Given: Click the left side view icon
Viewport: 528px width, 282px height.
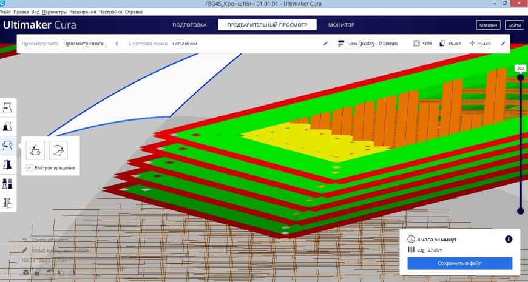Looking at the screenshot, I should [x=61, y=272].
